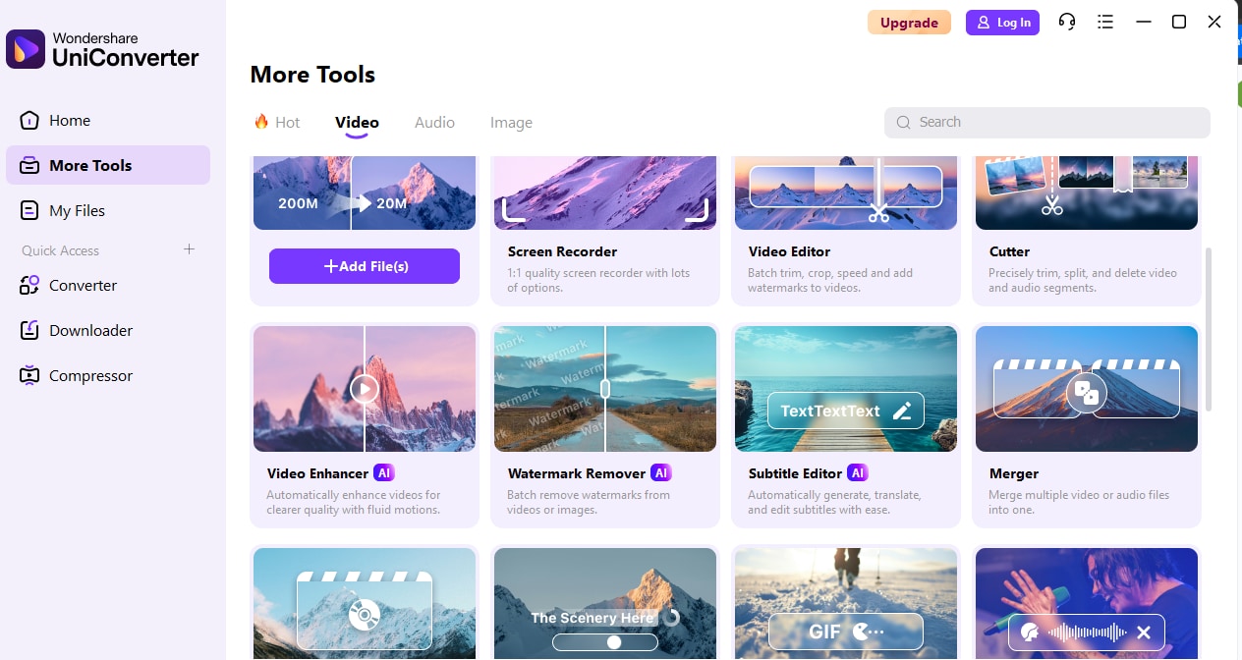Maximize the UniConverter window
This screenshot has width=1242, height=660.
[1179, 22]
